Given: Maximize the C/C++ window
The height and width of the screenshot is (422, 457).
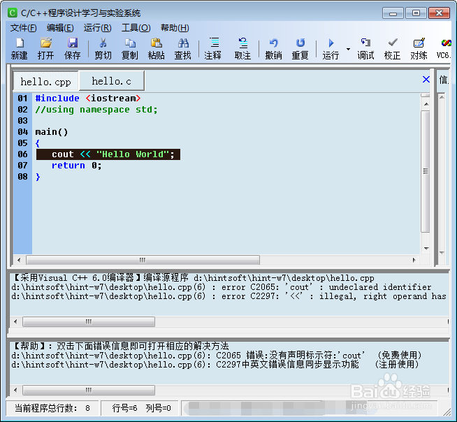Looking at the screenshot, I should click(x=416, y=13).
